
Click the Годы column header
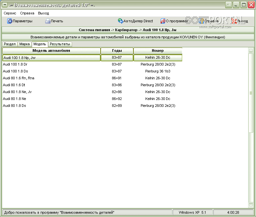click(x=117, y=50)
